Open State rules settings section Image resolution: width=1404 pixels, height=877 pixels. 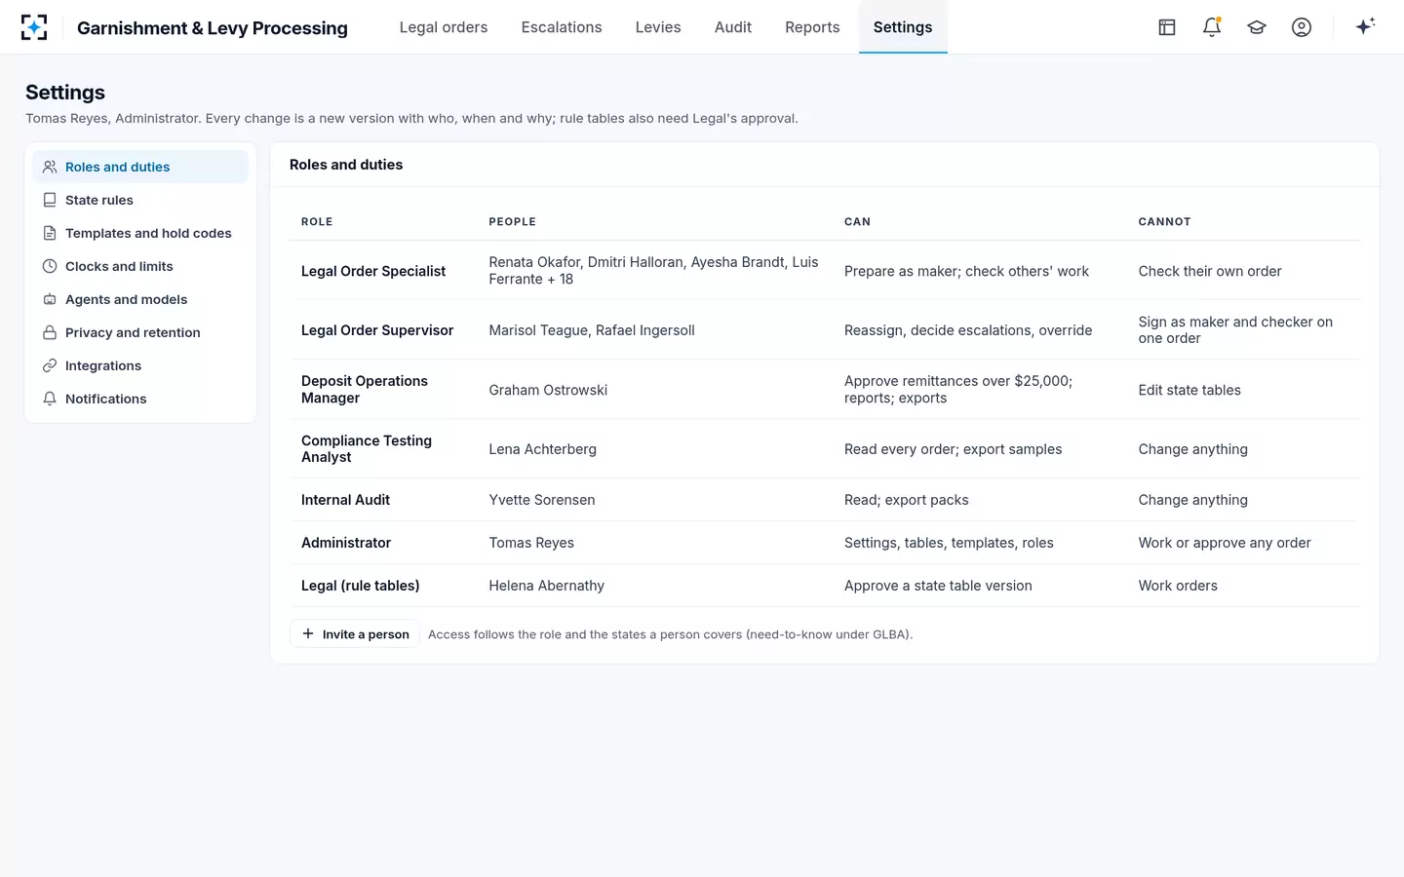140,200
